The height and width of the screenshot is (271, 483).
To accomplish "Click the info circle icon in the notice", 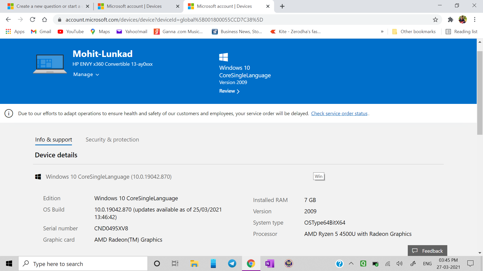I will (x=9, y=113).
